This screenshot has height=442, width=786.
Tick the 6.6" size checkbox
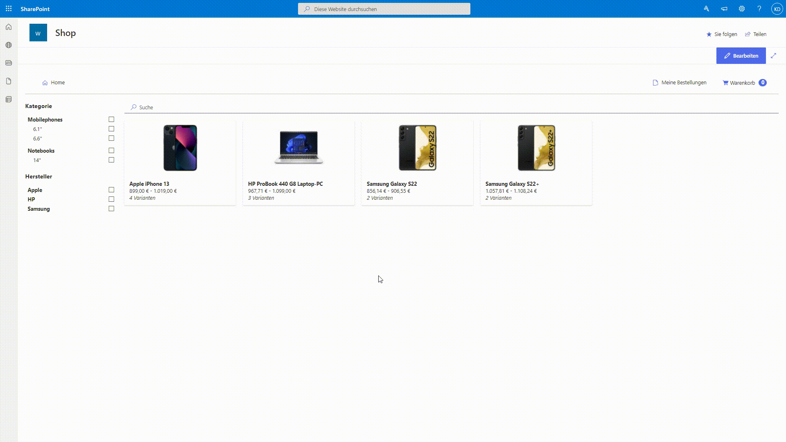[111, 138]
